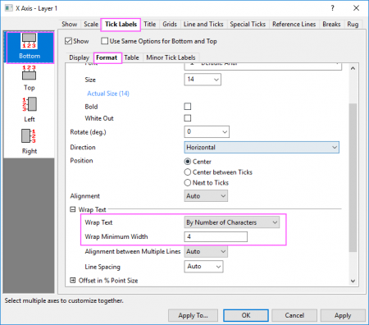This screenshot has width=369, height=325.
Task: Open the Line Spacing dropdown
Action: 203,267
